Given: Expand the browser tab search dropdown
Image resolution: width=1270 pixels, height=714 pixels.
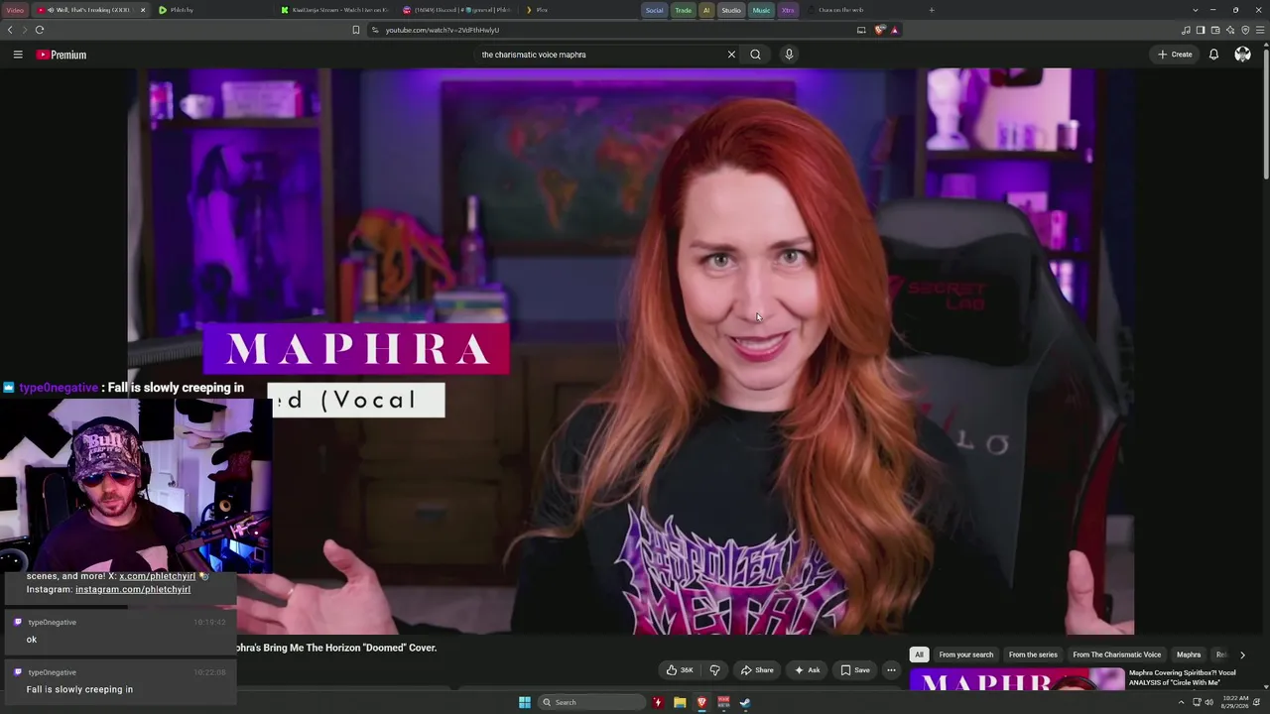Looking at the screenshot, I should pyautogui.click(x=1195, y=10).
